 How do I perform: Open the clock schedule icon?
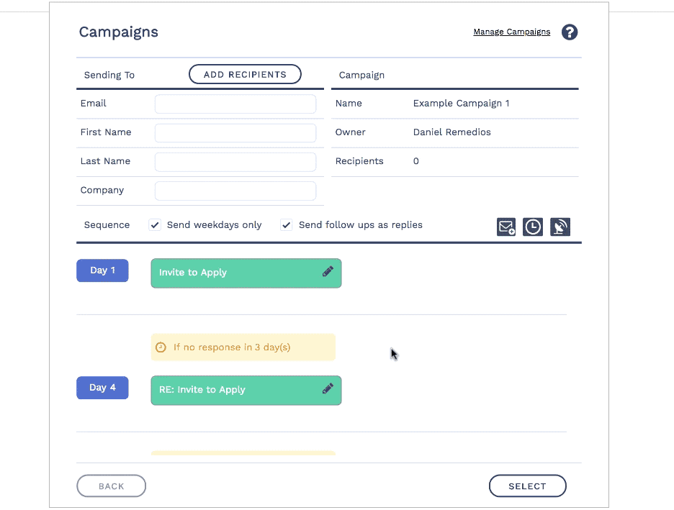pyautogui.click(x=533, y=227)
